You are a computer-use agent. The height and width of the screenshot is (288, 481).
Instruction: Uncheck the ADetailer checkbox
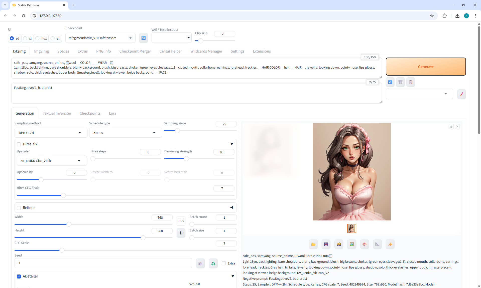pos(19,276)
